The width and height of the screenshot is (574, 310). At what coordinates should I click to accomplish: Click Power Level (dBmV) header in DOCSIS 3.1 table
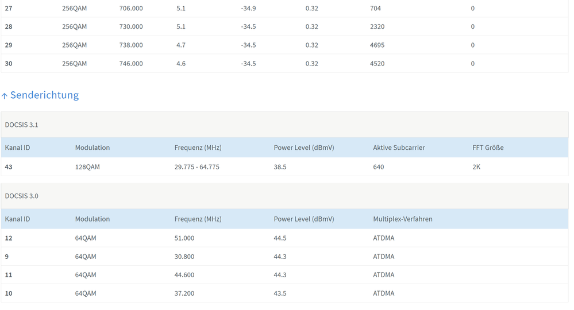click(304, 148)
